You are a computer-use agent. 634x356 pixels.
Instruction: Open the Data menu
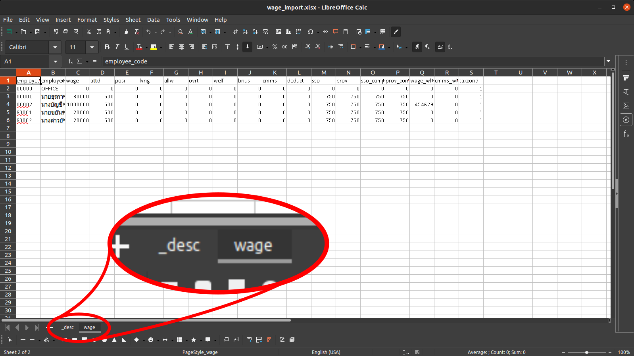pyautogui.click(x=153, y=20)
